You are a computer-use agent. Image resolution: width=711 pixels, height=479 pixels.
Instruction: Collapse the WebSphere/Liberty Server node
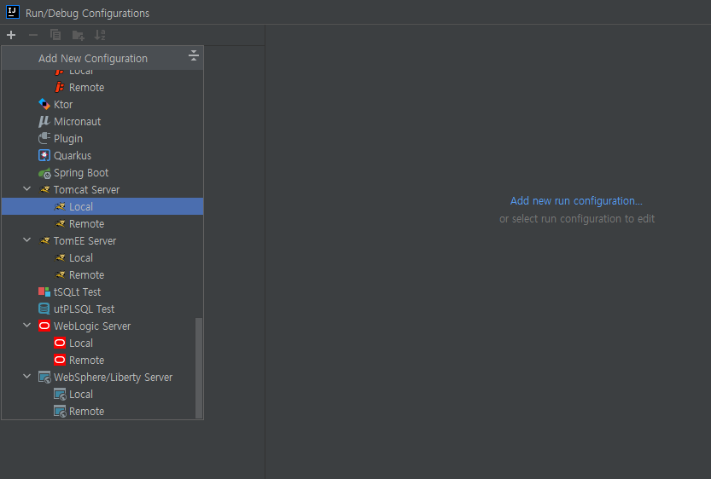coord(27,377)
